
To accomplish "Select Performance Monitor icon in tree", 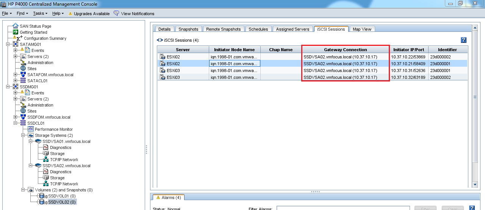I will click(x=31, y=129).
